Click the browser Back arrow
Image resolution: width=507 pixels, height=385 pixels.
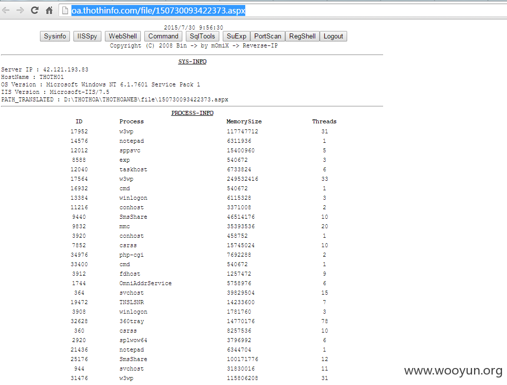6,10
